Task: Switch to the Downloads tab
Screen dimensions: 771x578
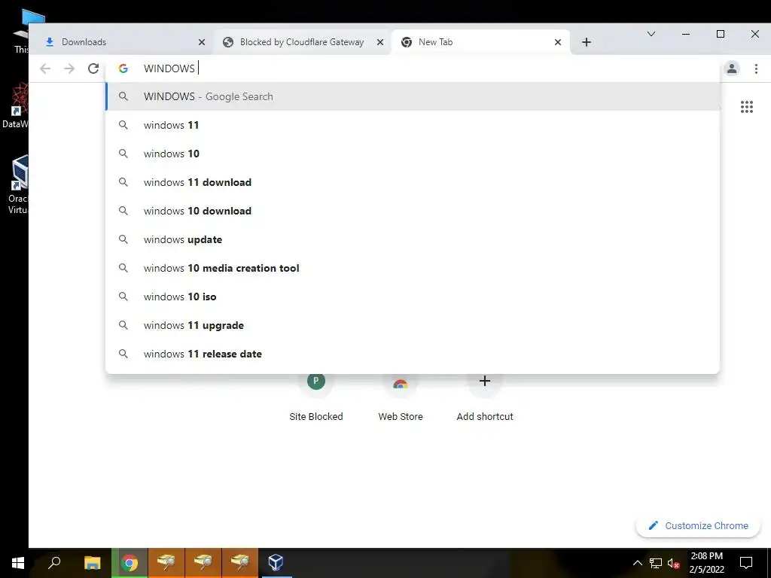Action: pyautogui.click(x=123, y=42)
